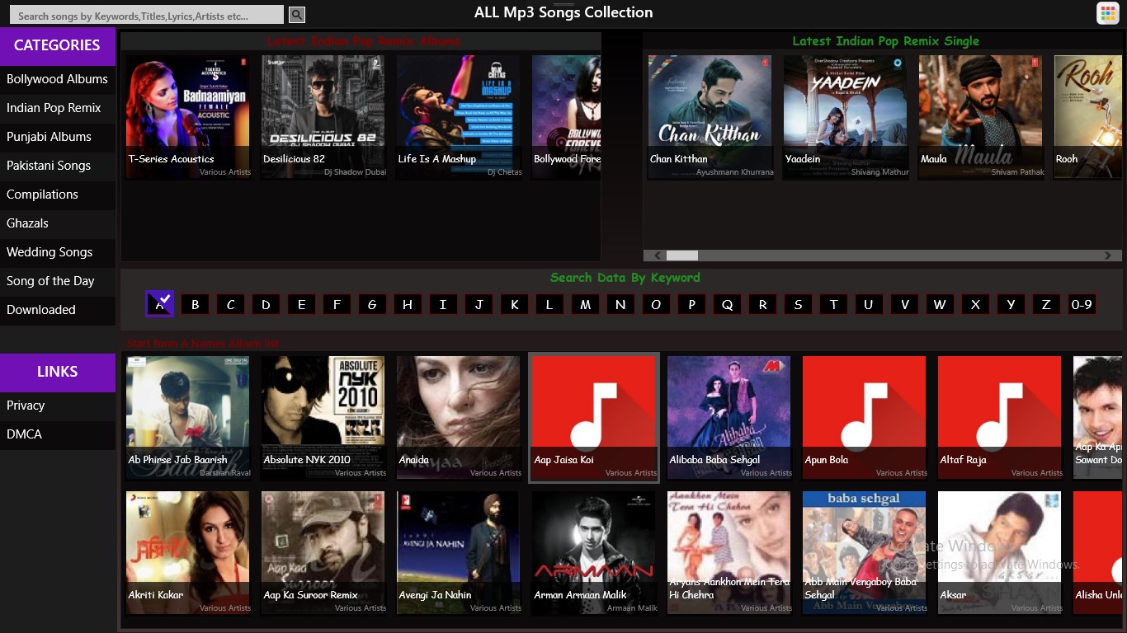Open Maula single by Shivam Pathak

click(x=981, y=116)
